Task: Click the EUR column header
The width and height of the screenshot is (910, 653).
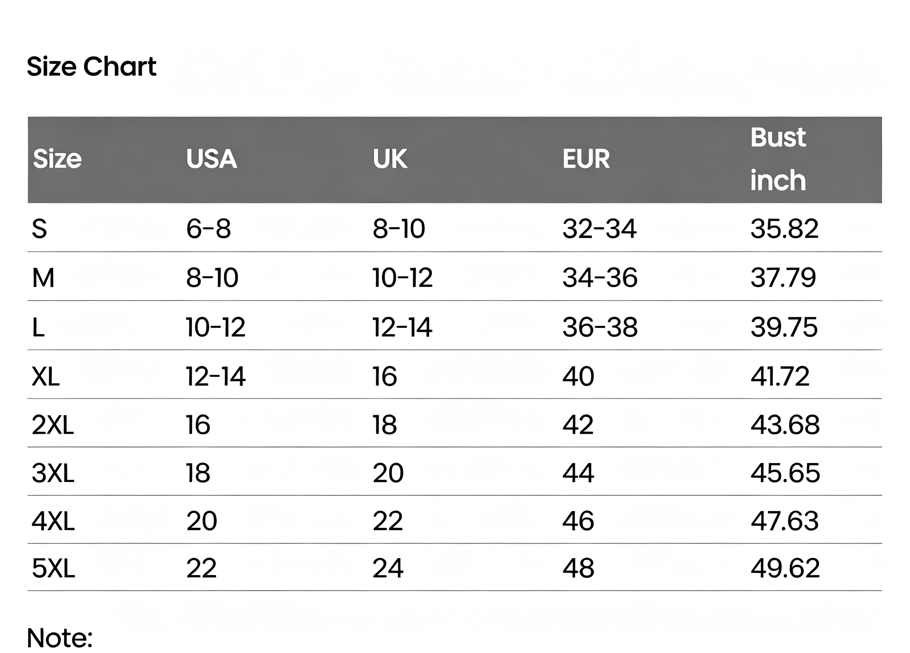Action: [586, 159]
